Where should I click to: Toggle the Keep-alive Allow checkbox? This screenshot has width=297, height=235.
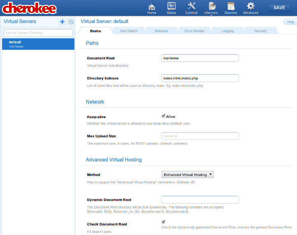(163, 116)
